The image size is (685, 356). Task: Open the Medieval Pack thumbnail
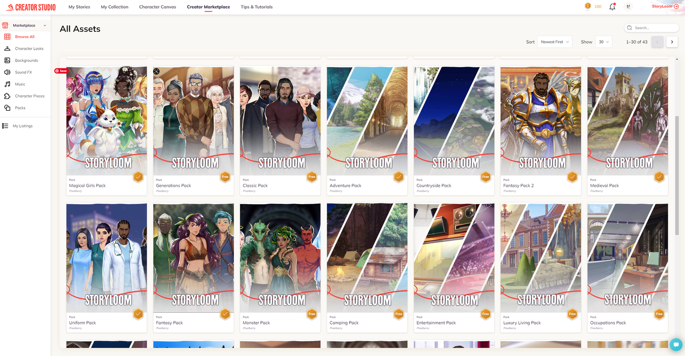(627, 121)
